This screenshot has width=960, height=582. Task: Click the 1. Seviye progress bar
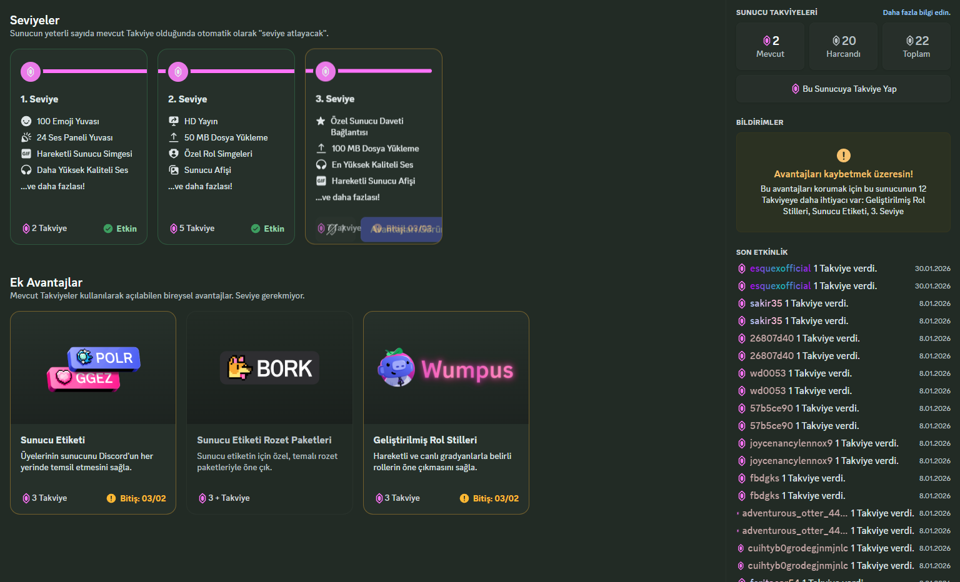[95, 71]
